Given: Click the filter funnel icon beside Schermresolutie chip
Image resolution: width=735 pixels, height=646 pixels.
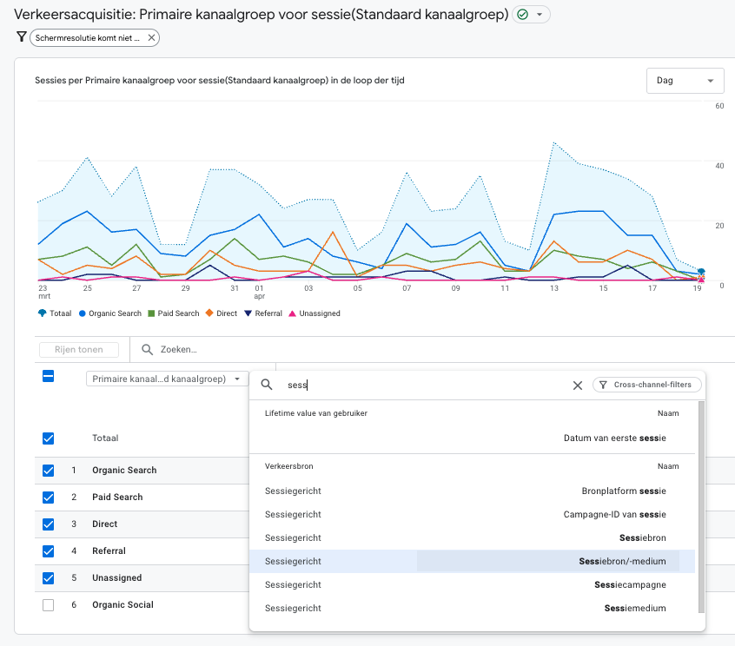Looking at the screenshot, I should (x=21, y=37).
